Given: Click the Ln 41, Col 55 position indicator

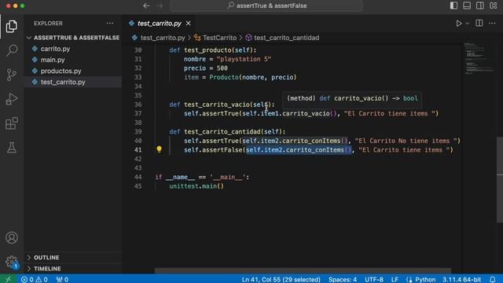Looking at the screenshot, I should [281, 279].
